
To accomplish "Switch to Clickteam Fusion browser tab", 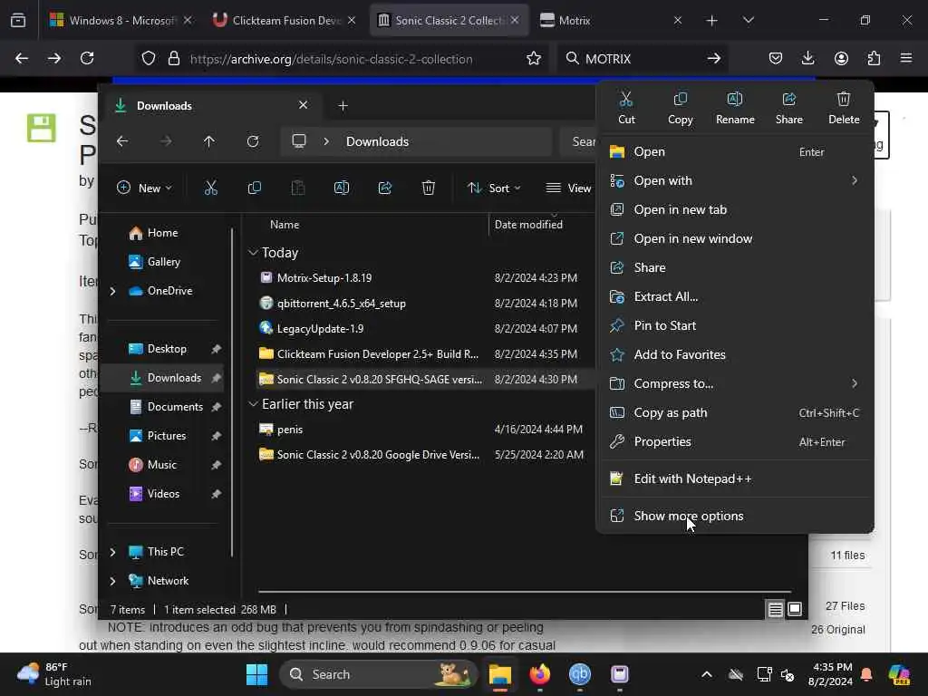I will tap(285, 21).
